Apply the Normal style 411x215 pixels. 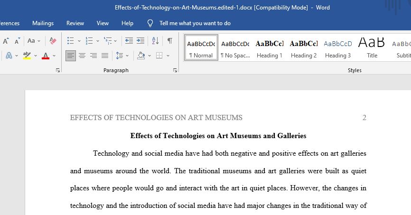[x=201, y=47]
